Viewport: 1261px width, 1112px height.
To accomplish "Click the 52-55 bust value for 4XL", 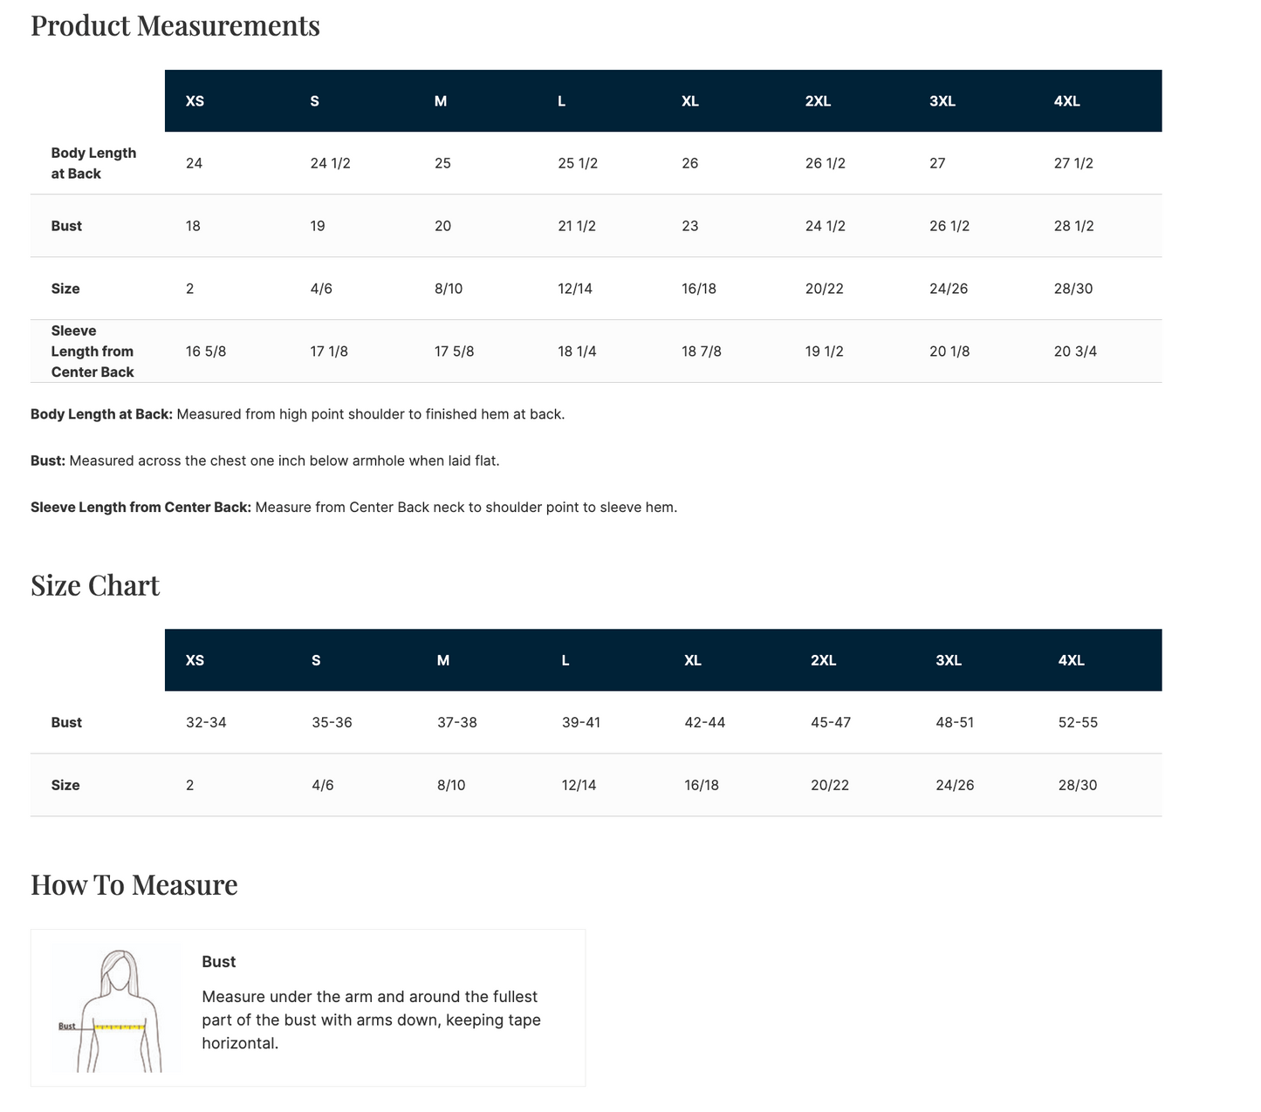I will pos(1078,722).
